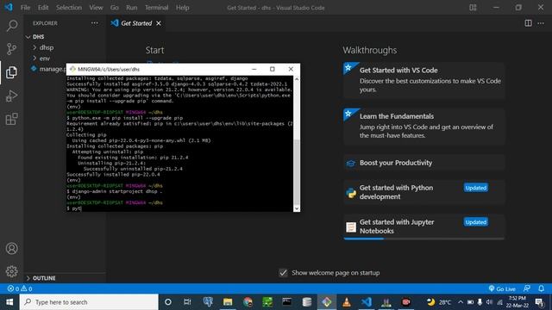Open Git Bash icon on taskbar

(x=327, y=302)
